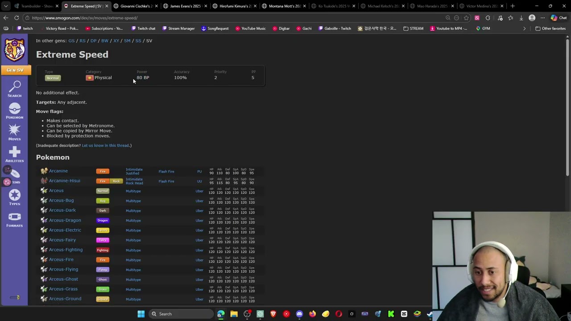Screen dimensions: 571x321
Task: Open the UU tier link for Arcanine-Hisui
Action: pos(199,181)
